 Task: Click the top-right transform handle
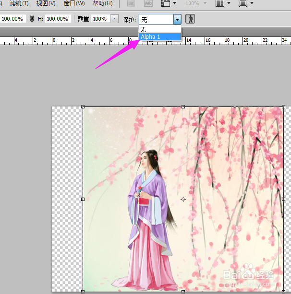click(283, 107)
